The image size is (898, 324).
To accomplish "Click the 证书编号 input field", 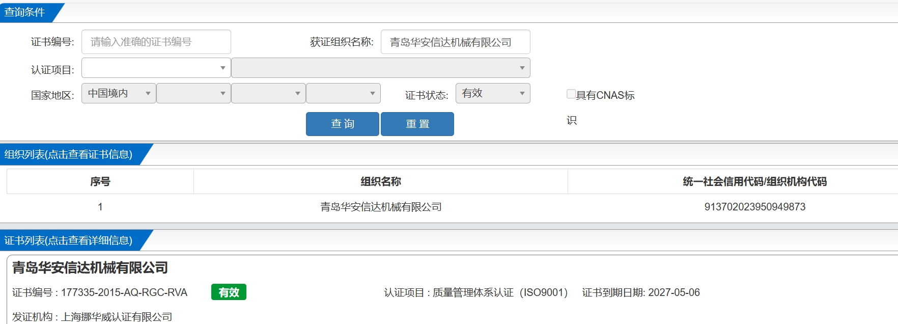I will 156,42.
